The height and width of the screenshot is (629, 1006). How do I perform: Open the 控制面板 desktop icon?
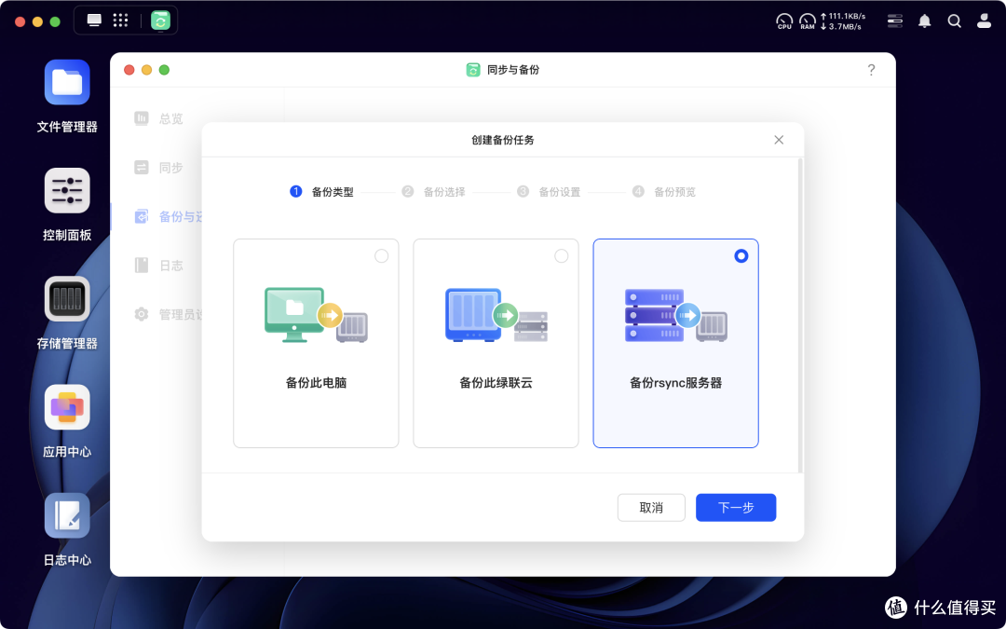click(67, 191)
